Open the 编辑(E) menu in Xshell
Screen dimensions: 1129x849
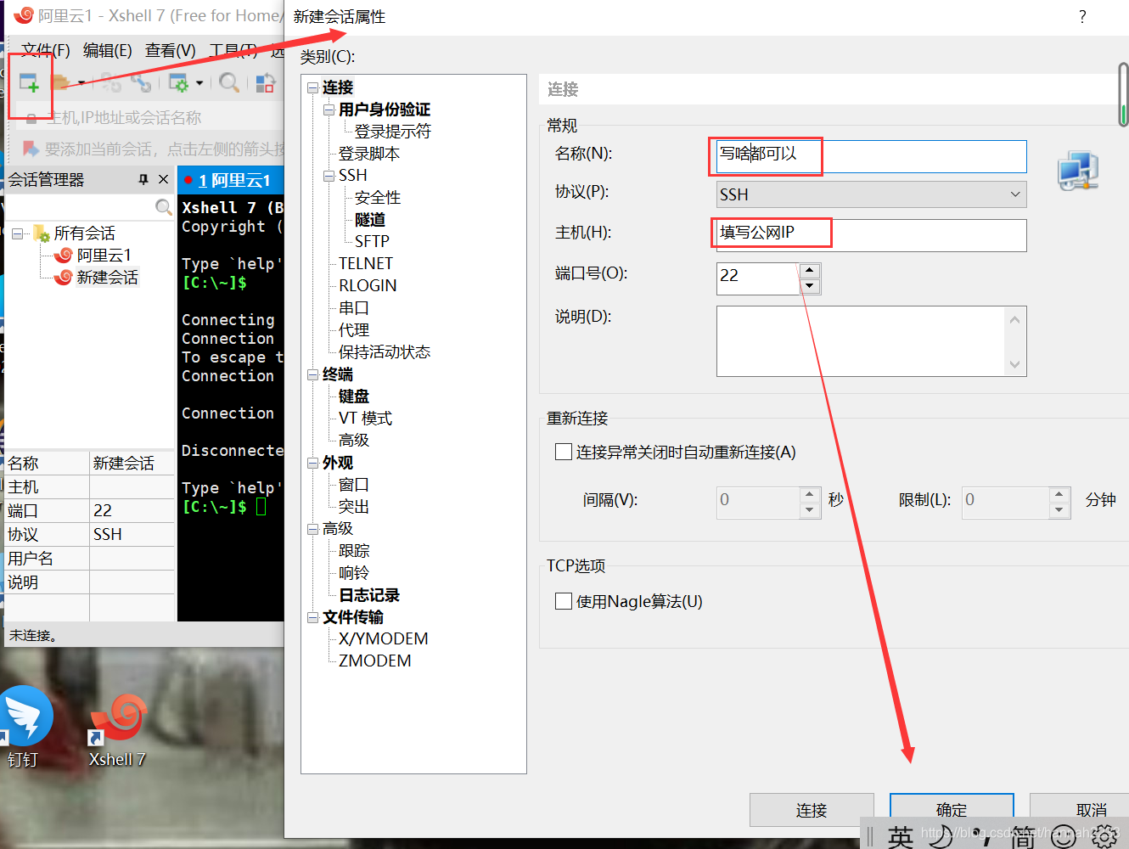click(108, 50)
